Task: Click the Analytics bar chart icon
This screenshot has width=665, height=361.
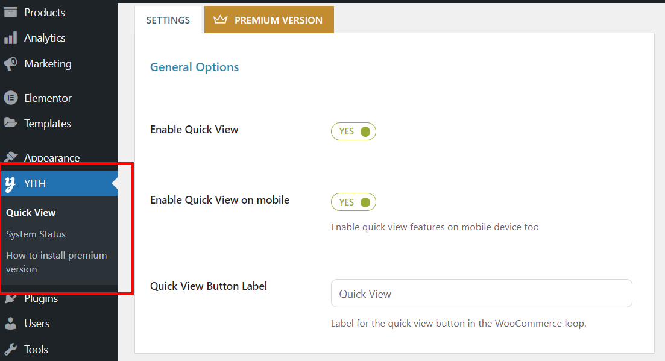Action: (11, 38)
